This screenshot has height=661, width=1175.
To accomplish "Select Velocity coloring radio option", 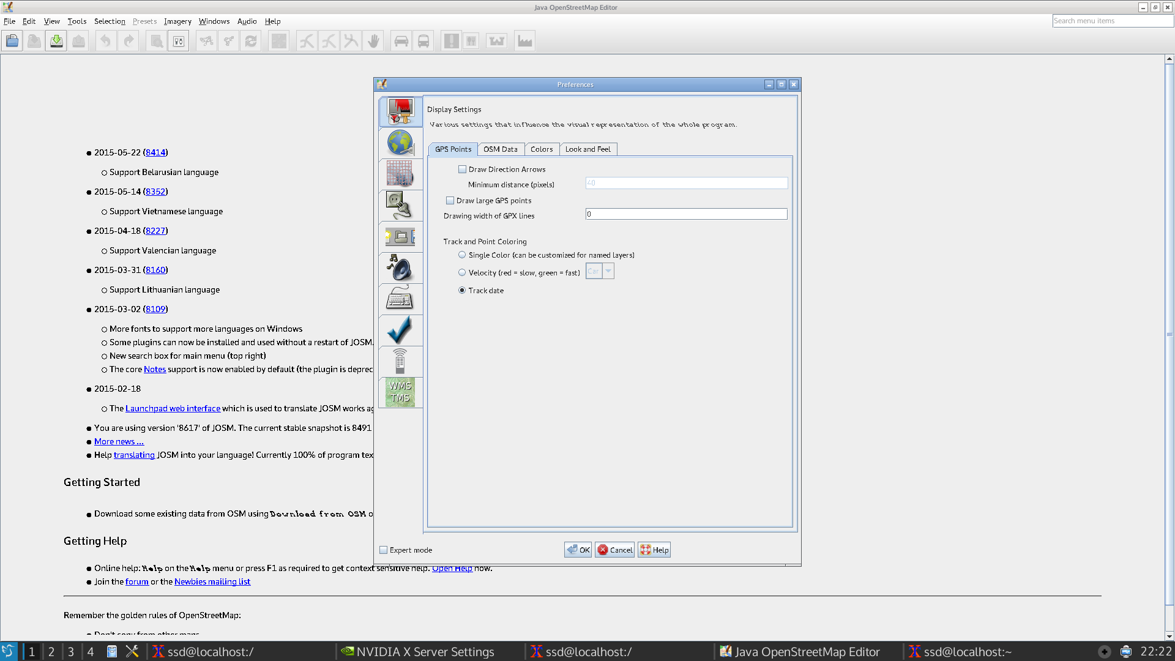I will click(x=462, y=273).
